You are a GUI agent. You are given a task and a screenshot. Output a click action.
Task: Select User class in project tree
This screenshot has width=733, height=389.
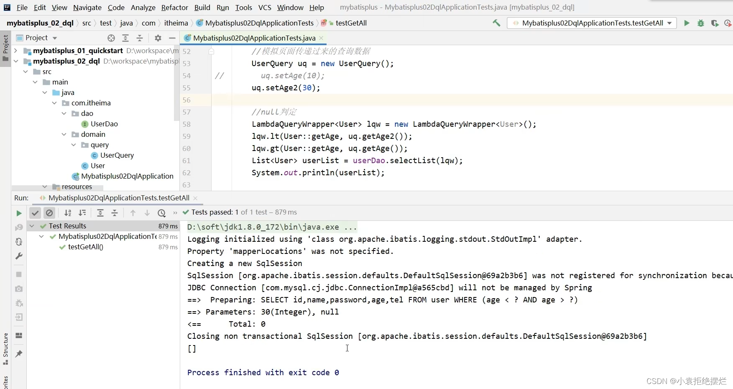pos(97,166)
